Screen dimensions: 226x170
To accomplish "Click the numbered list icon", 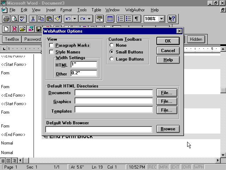I will pyautogui.click(x=120, y=19).
